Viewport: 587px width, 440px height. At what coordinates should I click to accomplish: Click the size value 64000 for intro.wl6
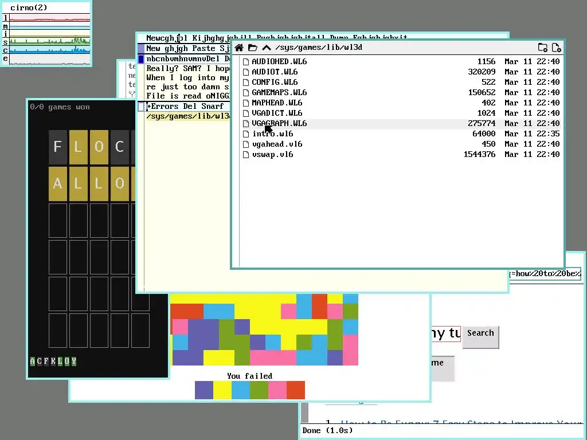pos(484,134)
